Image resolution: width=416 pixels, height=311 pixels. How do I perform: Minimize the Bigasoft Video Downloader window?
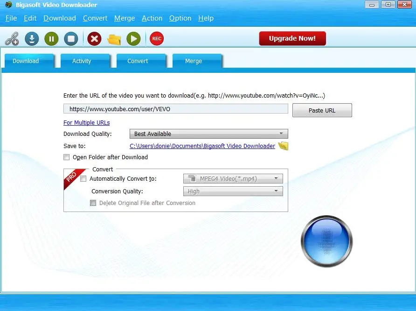pyautogui.click(x=372, y=5)
